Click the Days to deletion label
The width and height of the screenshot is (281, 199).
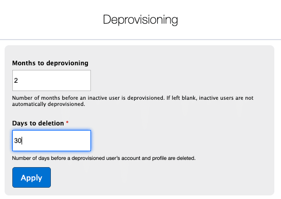pos(38,123)
